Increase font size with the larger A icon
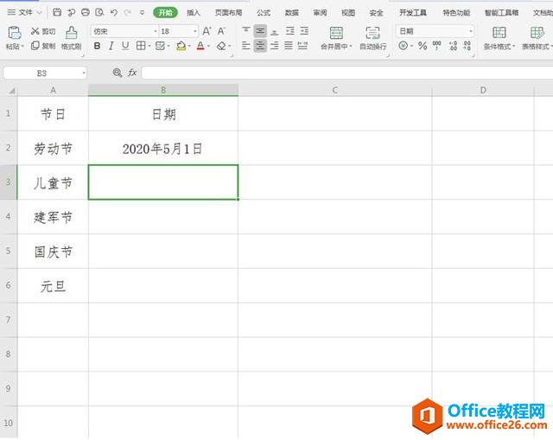 [x=207, y=31]
